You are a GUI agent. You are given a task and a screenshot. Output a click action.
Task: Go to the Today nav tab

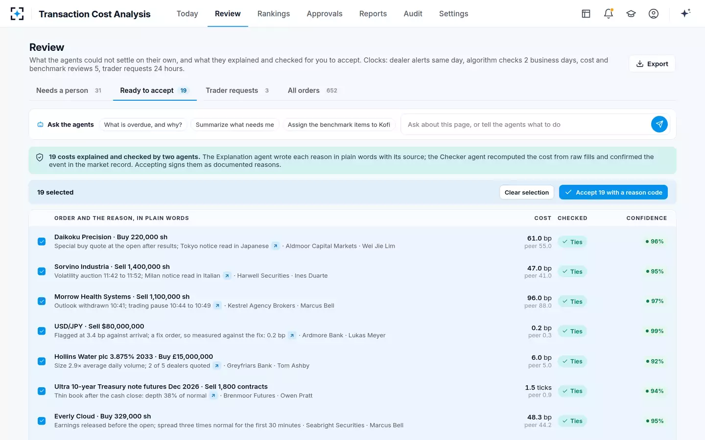click(188, 14)
